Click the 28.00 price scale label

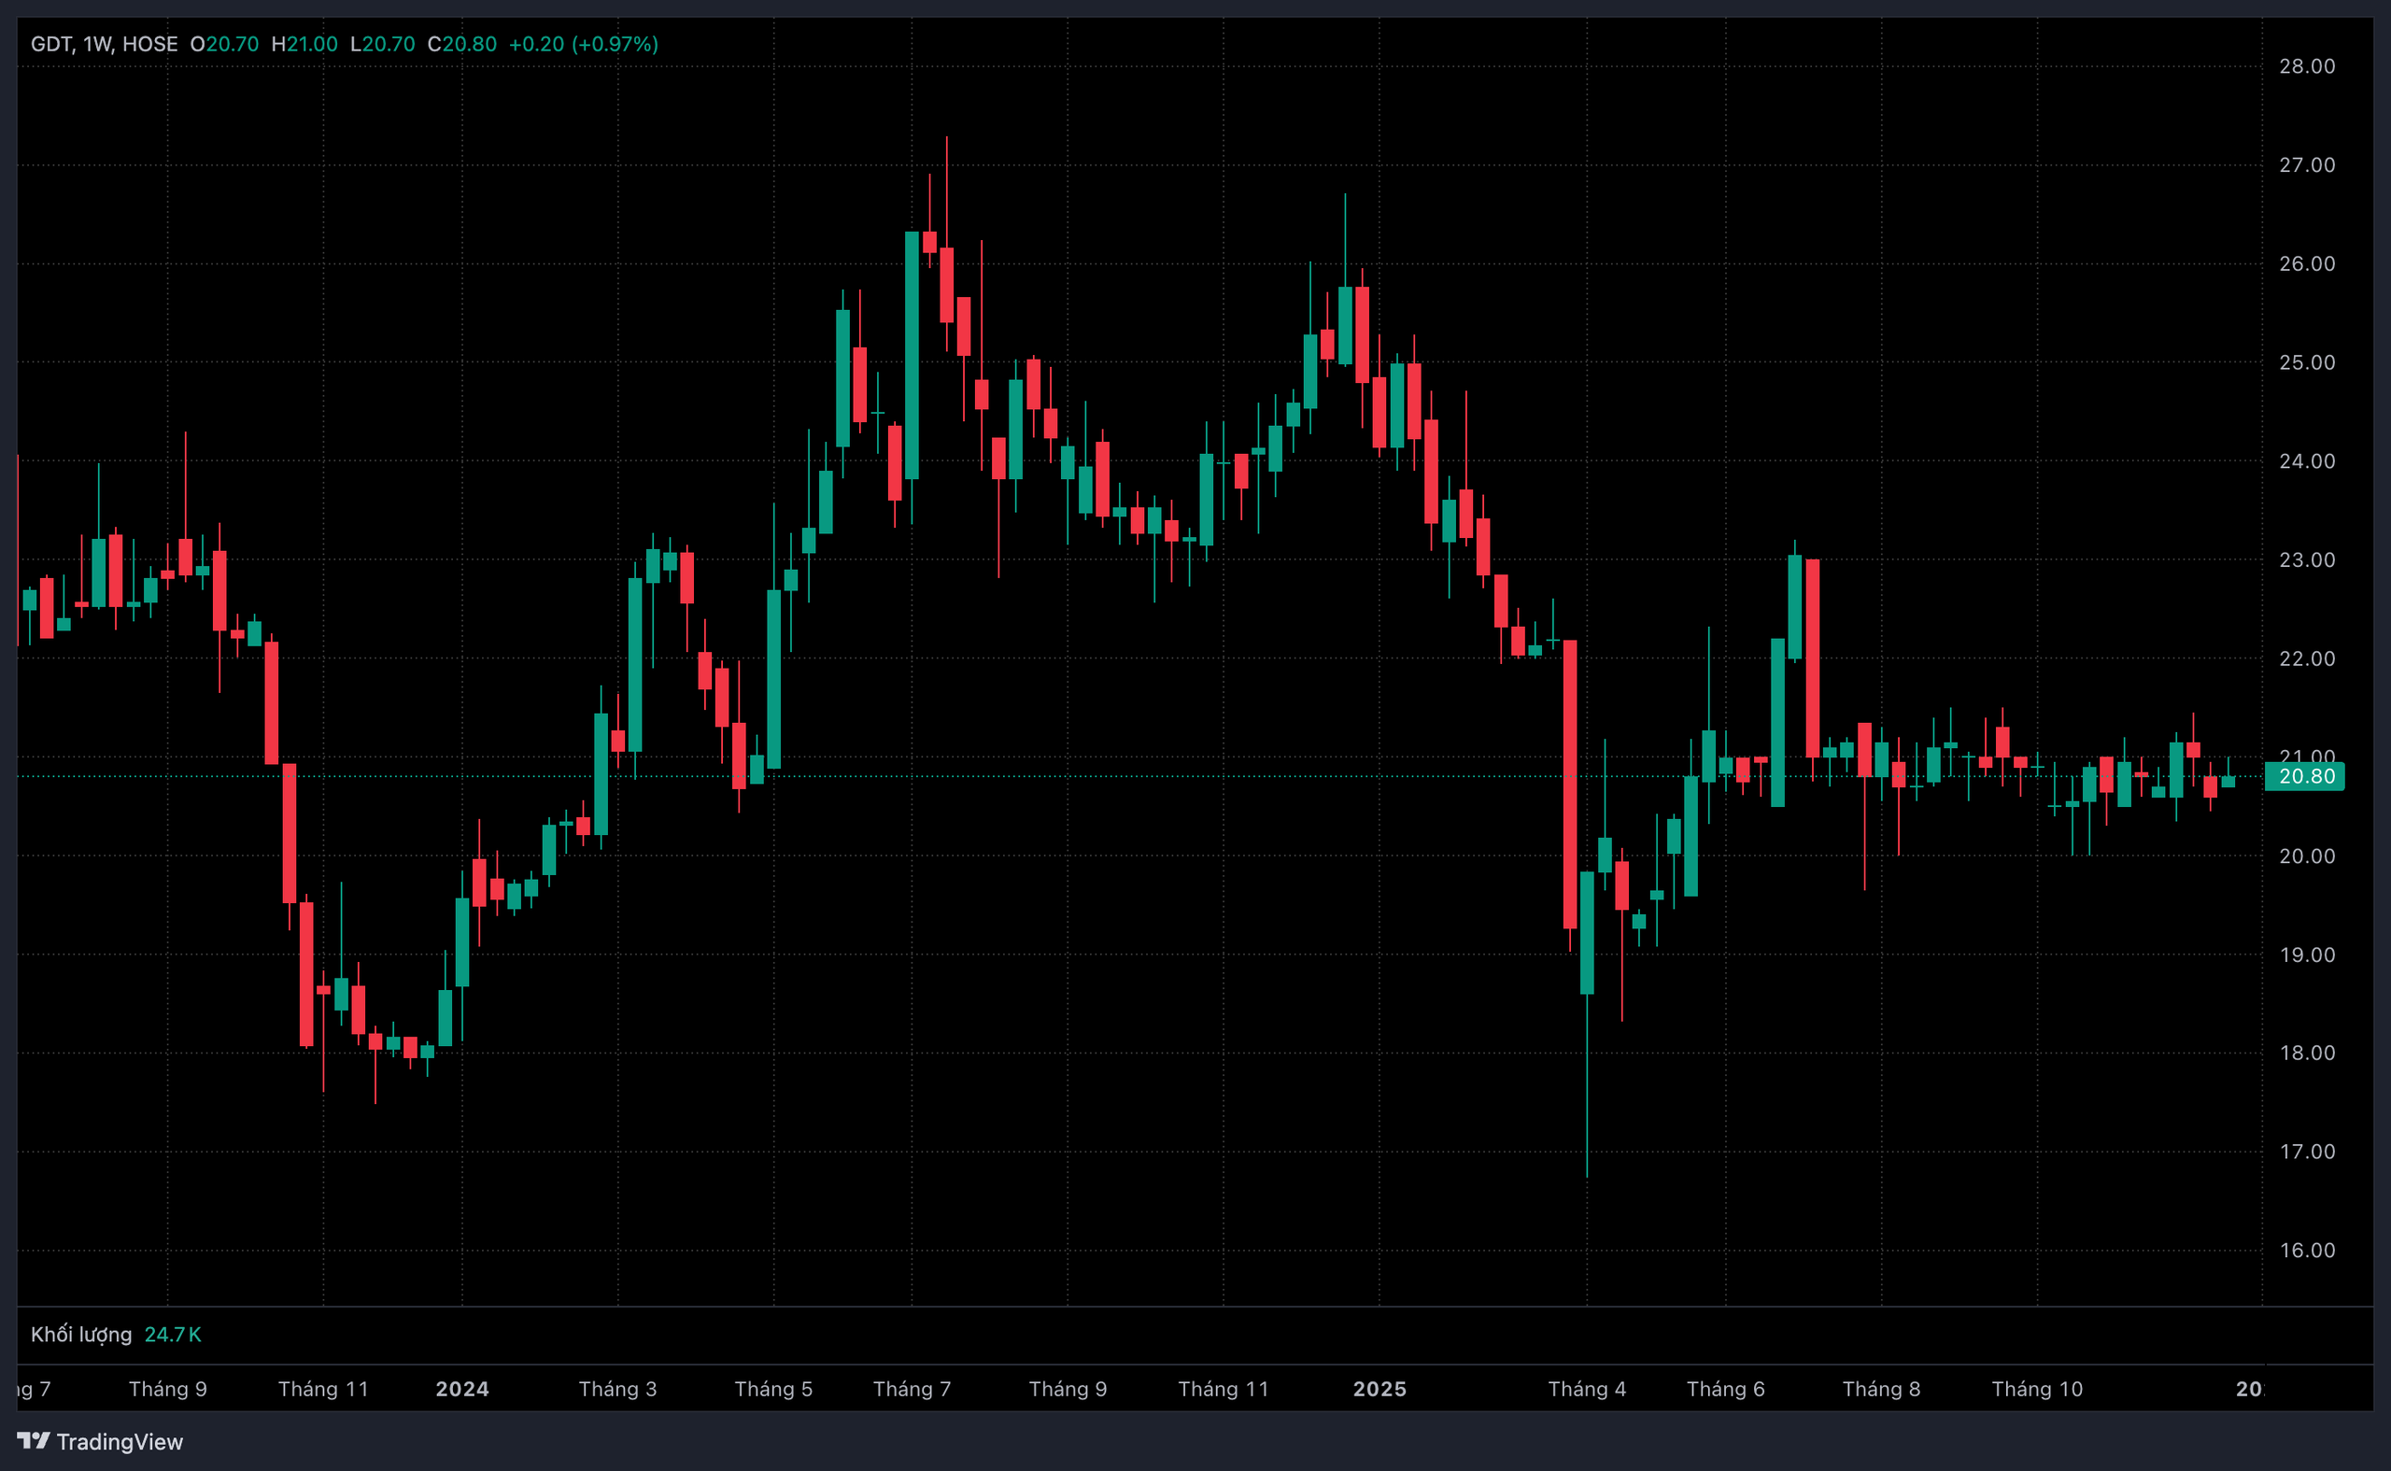(2306, 66)
